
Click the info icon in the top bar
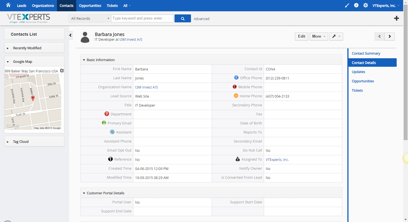point(356,5)
